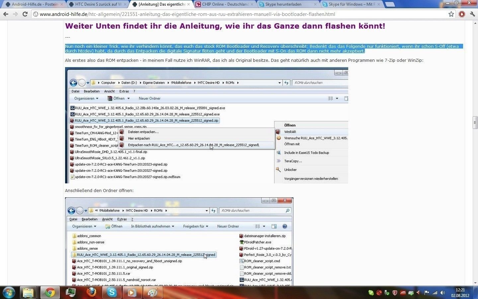Click the ATI tray icon
The image size is (478, 299).
click(x=403, y=293)
